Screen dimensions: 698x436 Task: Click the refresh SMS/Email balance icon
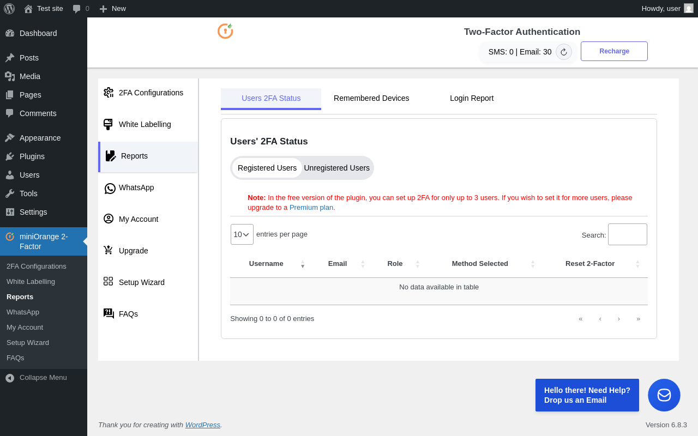(564, 52)
